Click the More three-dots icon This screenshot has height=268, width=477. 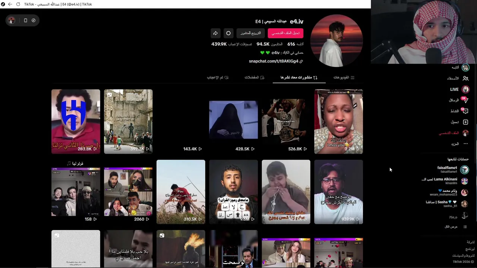pyautogui.click(x=465, y=144)
